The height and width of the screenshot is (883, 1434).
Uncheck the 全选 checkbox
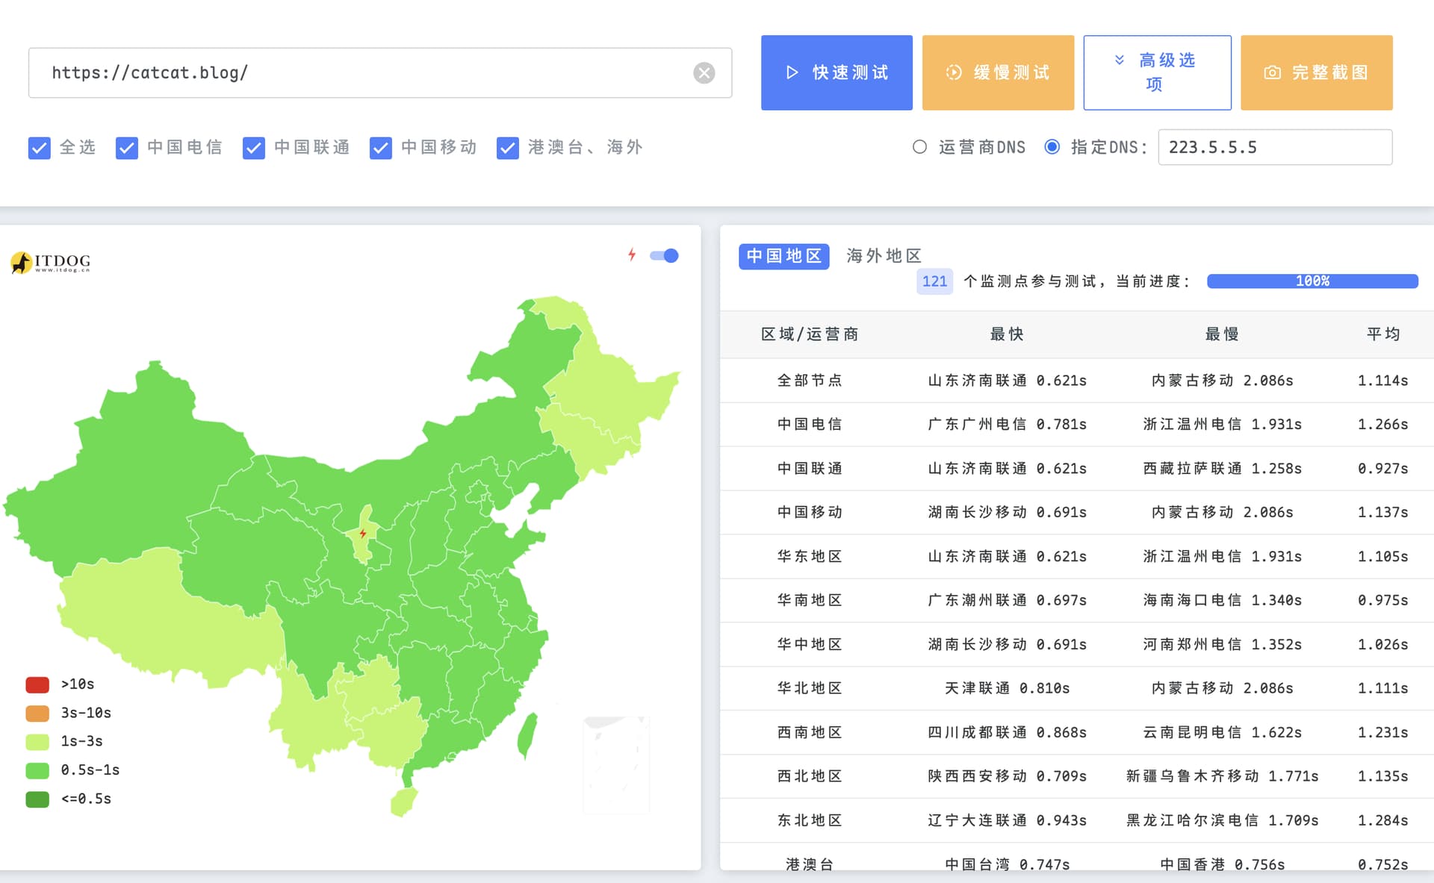pyautogui.click(x=39, y=148)
